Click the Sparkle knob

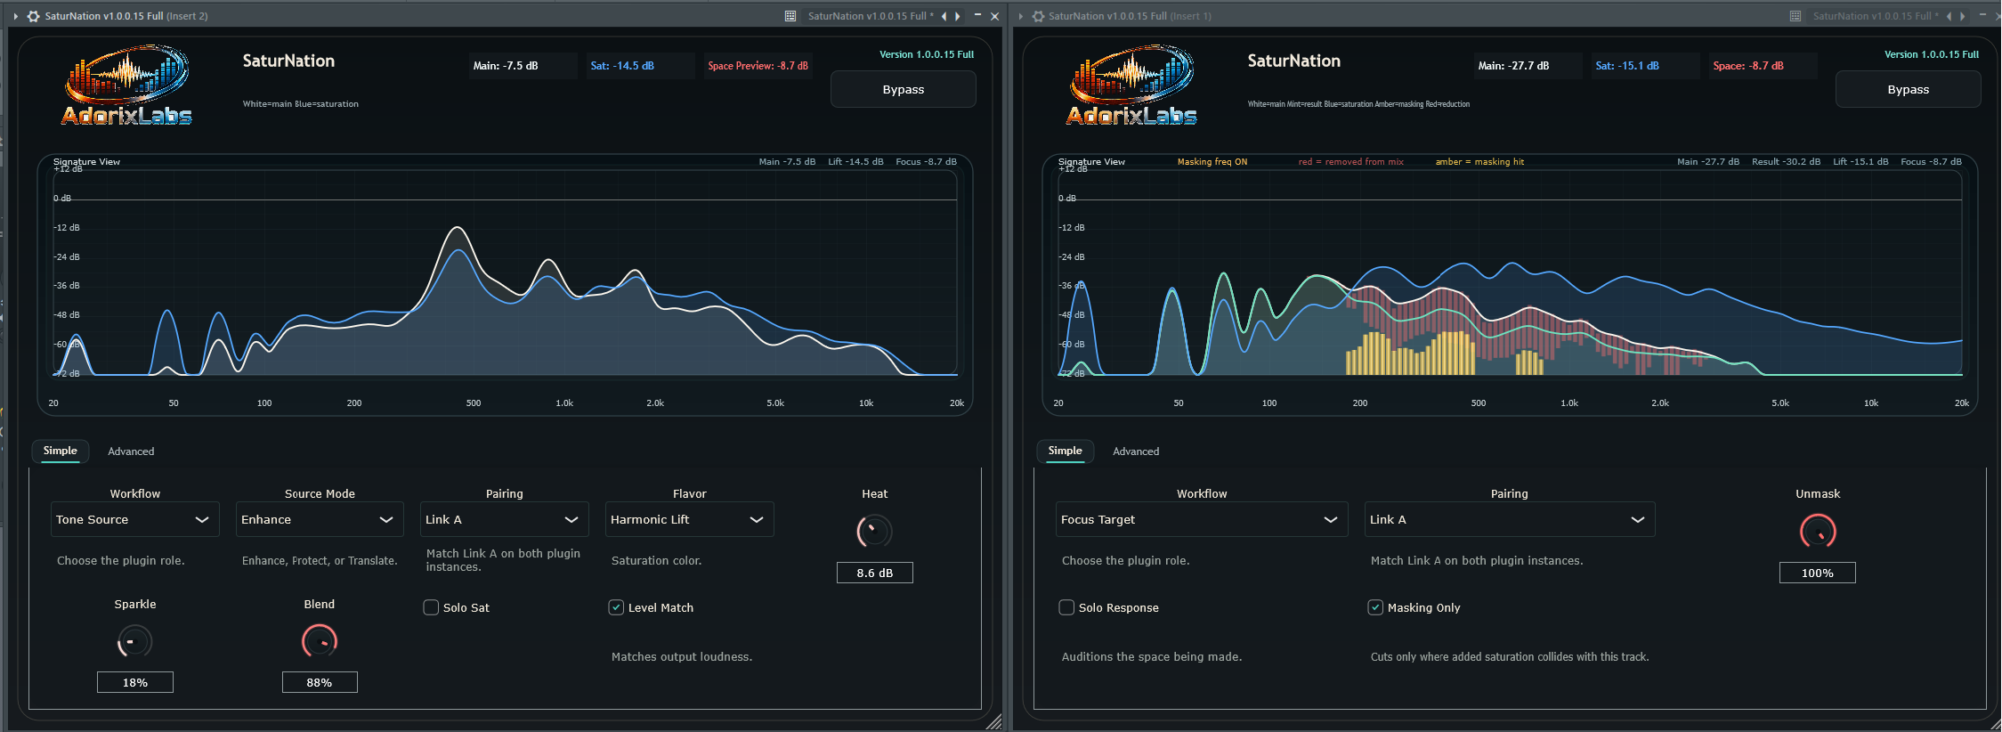coord(134,641)
